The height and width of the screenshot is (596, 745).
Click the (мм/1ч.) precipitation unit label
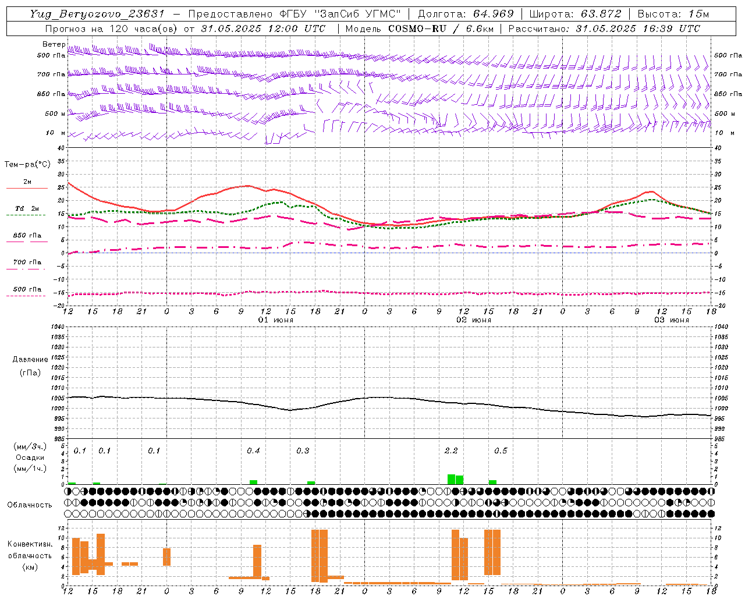pos(30,469)
